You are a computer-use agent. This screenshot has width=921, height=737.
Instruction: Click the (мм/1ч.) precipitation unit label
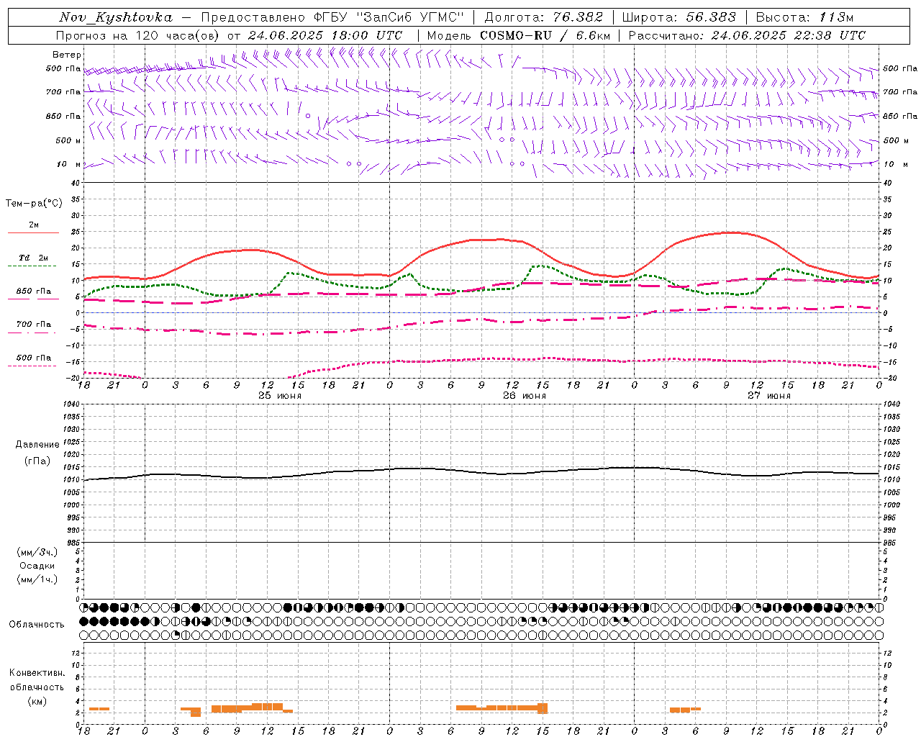(x=37, y=579)
